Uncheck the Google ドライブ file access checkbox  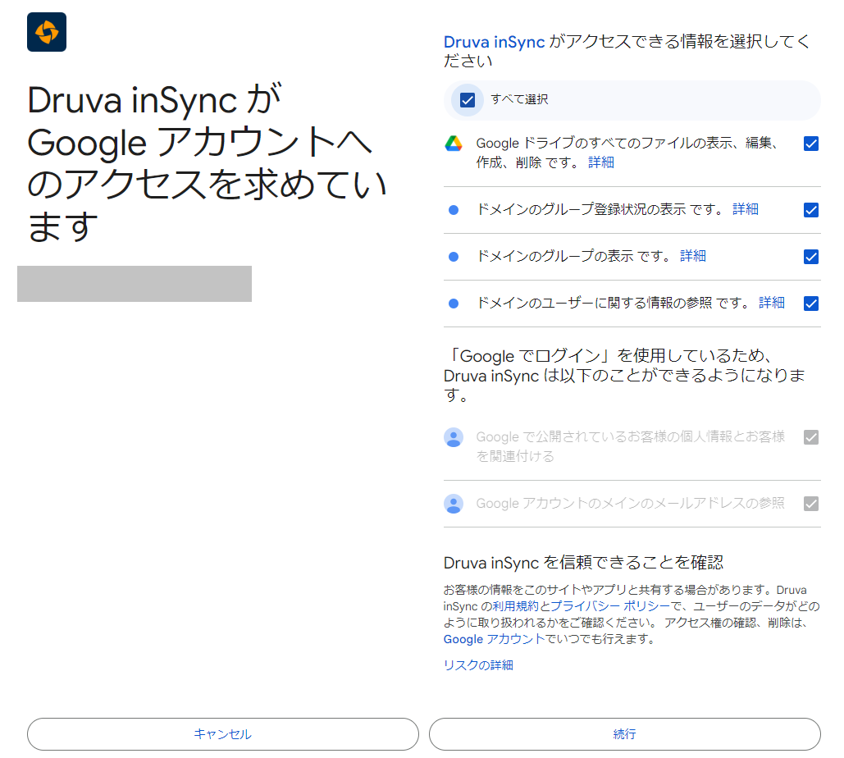click(810, 144)
